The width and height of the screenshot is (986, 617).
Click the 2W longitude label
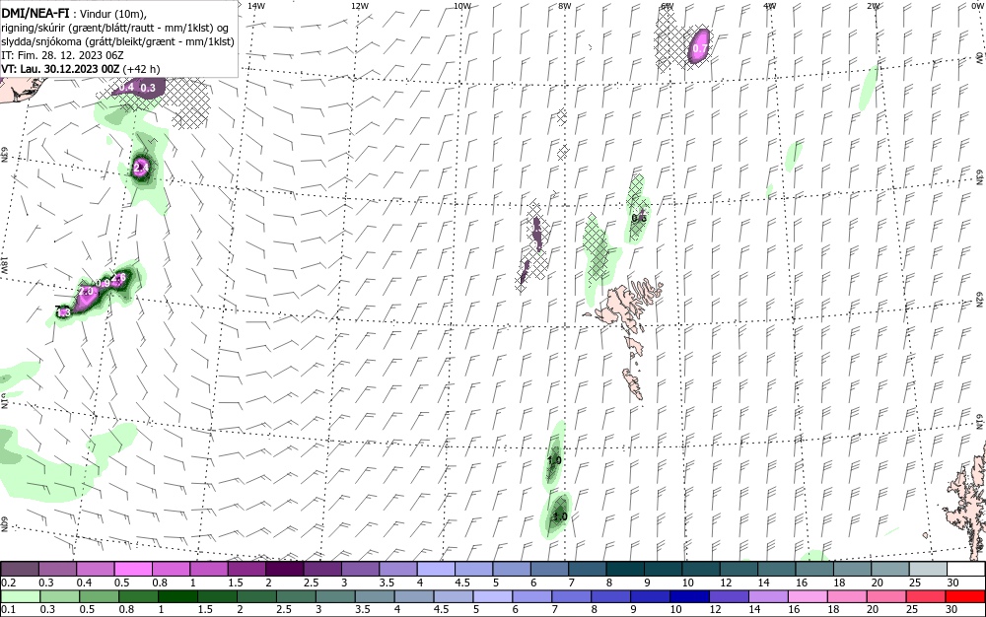873,6
